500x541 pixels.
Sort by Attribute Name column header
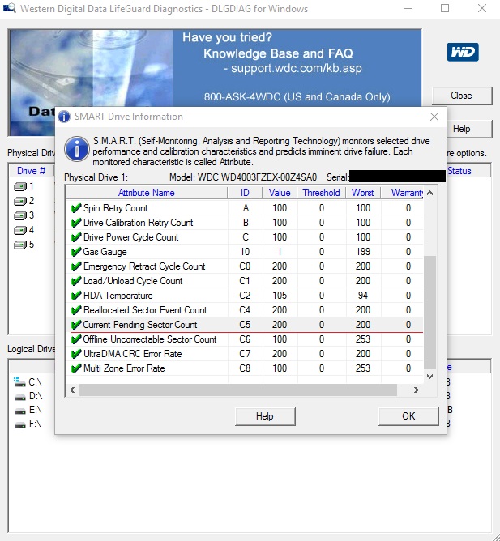click(x=146, y=193)
